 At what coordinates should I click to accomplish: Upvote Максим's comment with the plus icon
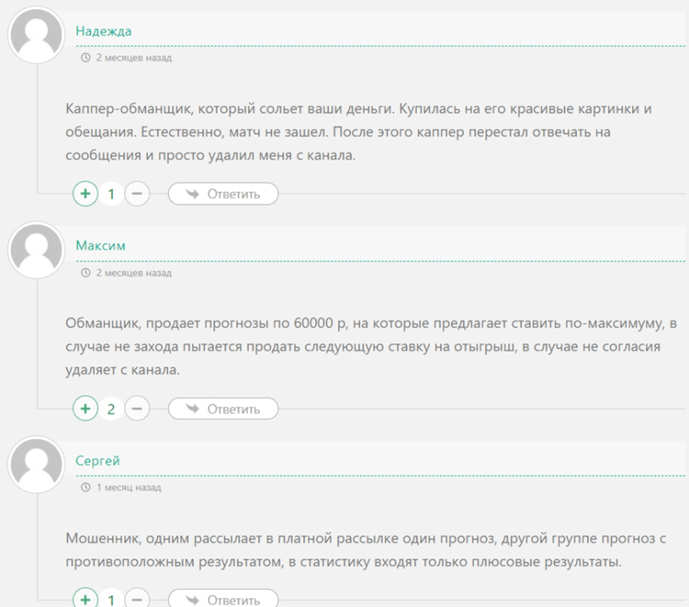point(85,409)
